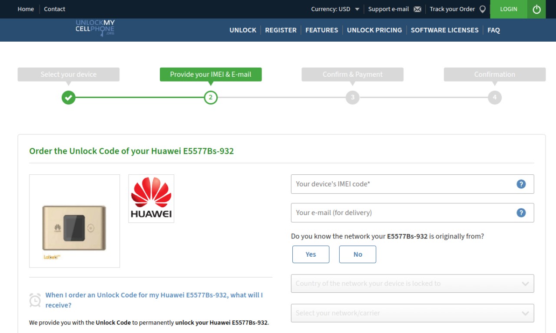The height and width of the screenshot is (333, 556).
Task: Click the Huawei E5577Bs-932 device photo
Action: (74, 221)
